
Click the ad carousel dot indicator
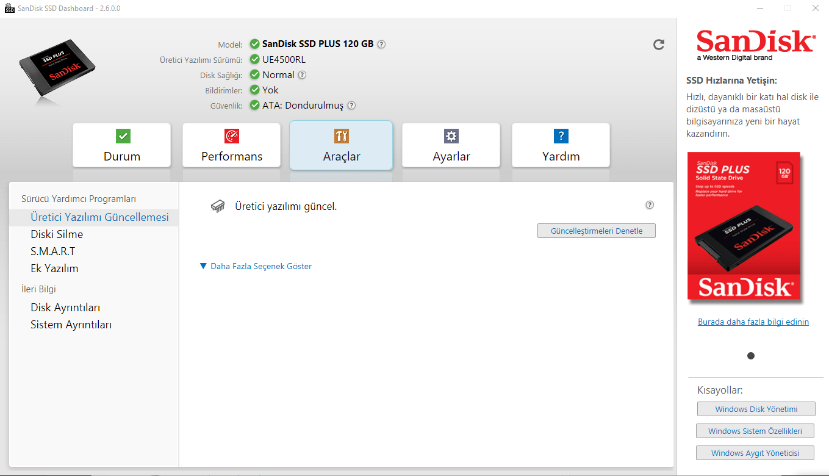[x=751, y=356]
